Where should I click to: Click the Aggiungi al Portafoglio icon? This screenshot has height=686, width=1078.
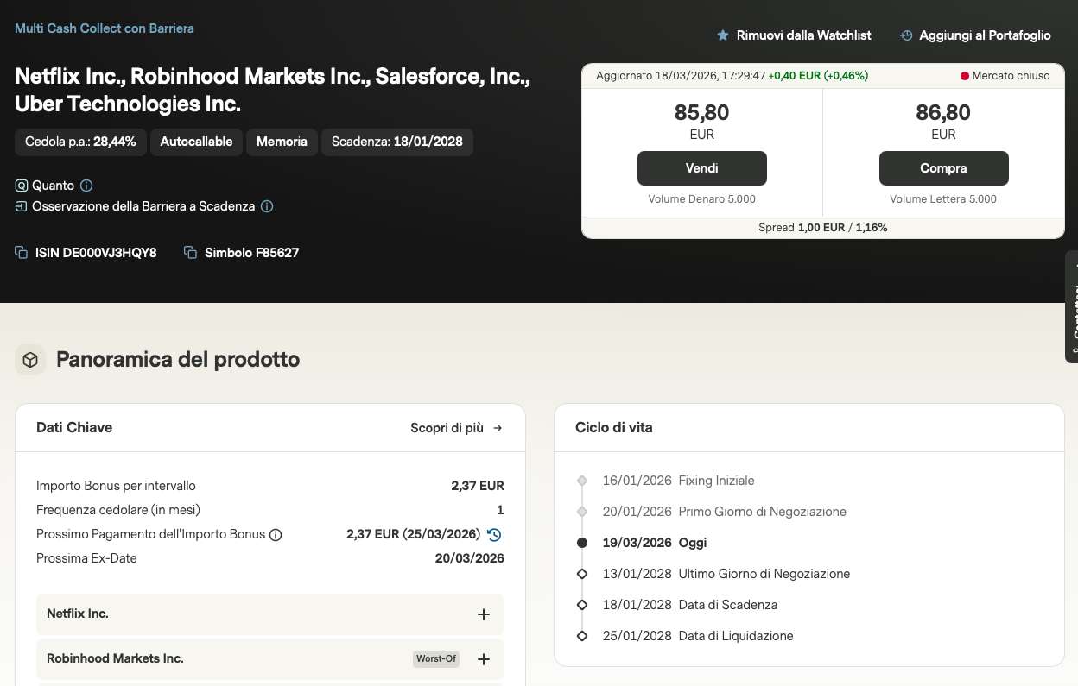tap(906, 35)
